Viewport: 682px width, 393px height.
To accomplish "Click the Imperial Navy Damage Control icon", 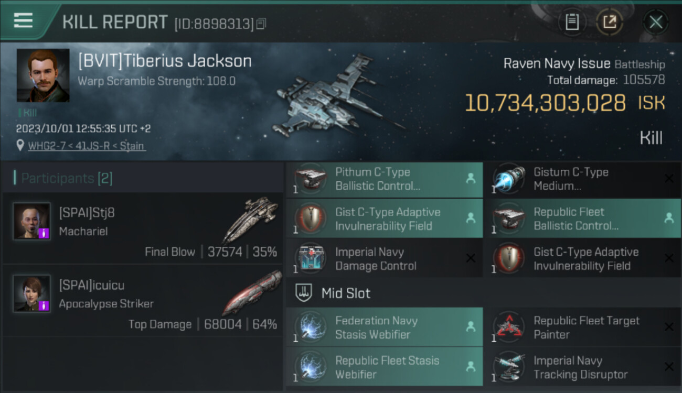I will pyautogui.click(x=311, y=259).
